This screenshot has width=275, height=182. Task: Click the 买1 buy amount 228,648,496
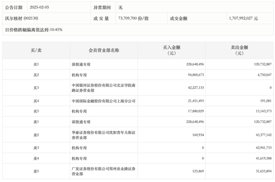click(x=195, y=64)
